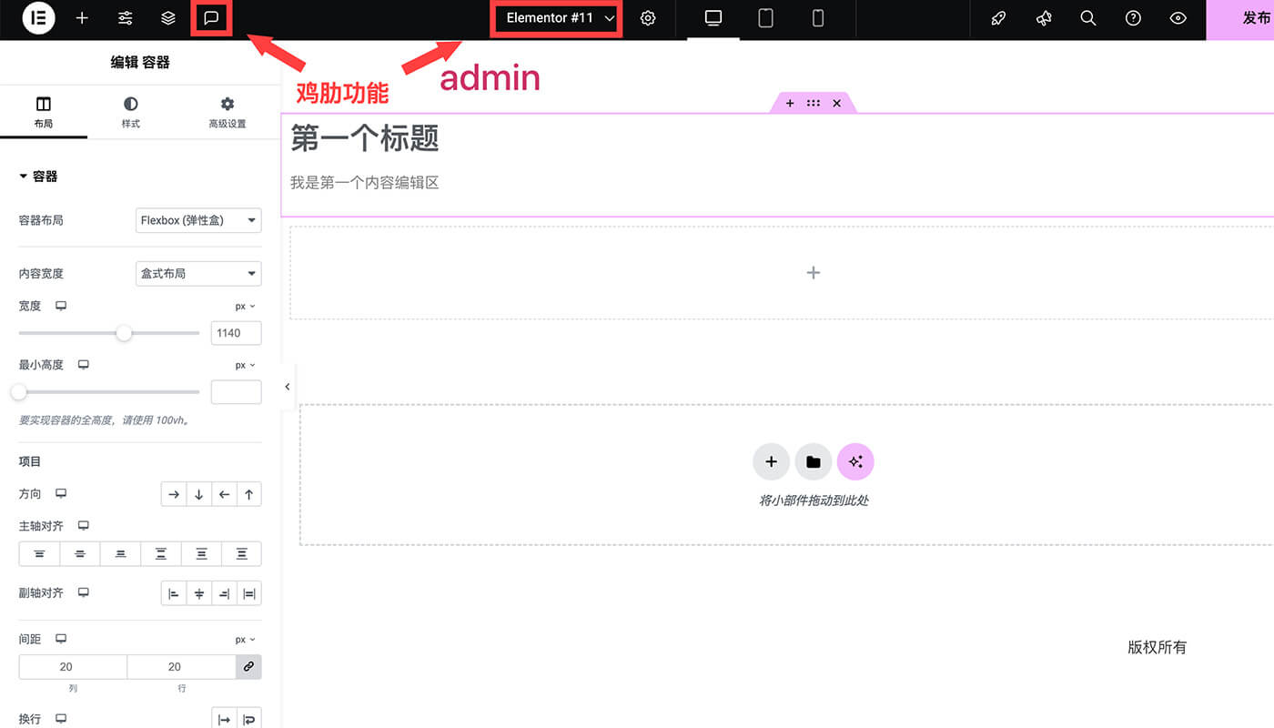Preview changes with the eye icon
This screenshot has height=728, width=1274.
point(1178,18)
